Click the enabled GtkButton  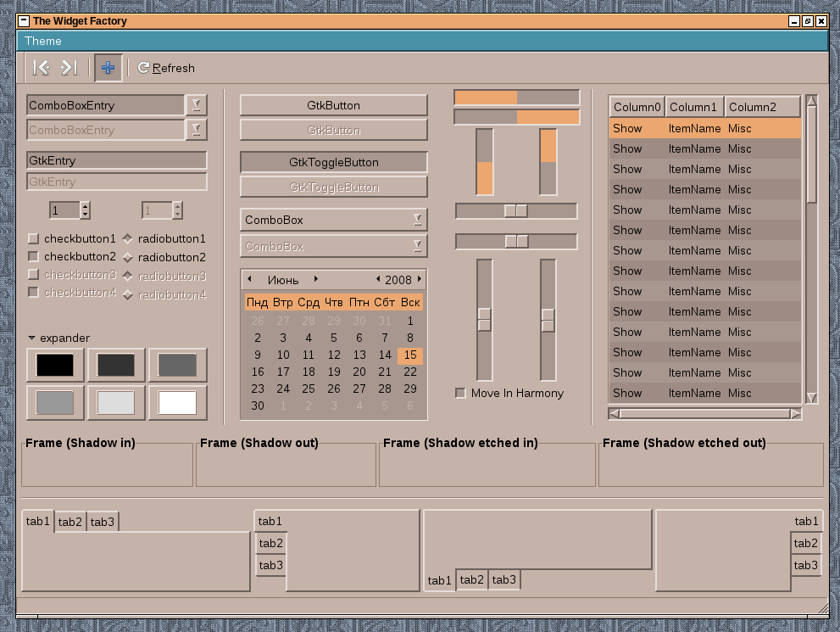[x=333, y=105]
